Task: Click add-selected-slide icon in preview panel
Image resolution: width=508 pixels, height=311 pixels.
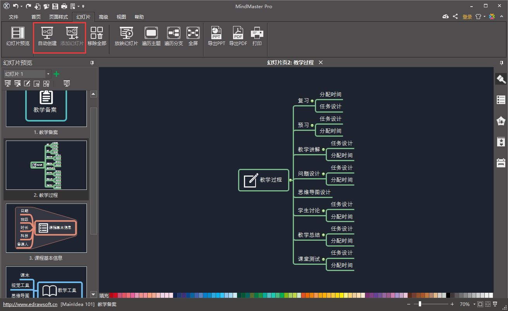Action: point(17,83)
